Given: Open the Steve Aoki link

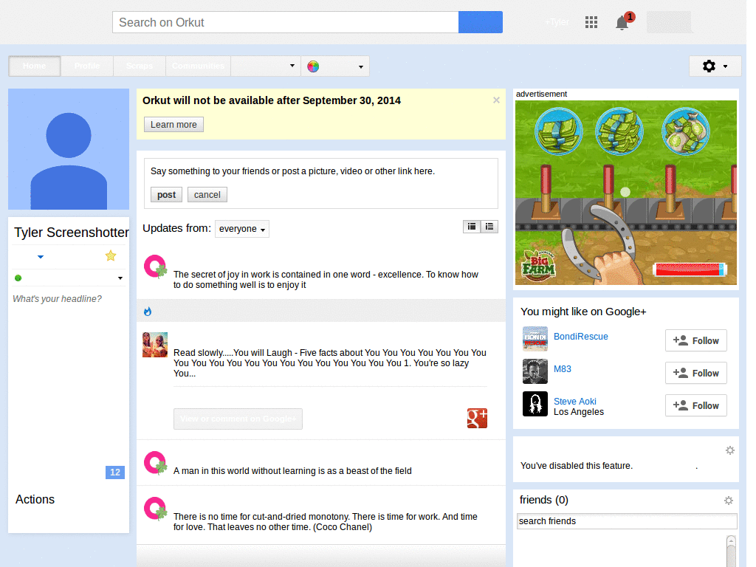Looking at the screenshot, I should click(574, 401).
